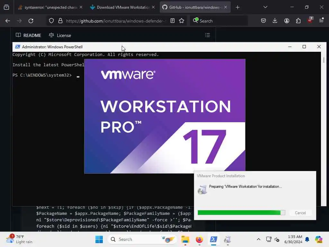This screenshot has width=329, height=247.
Task: Switch to the syntaxerror browser tab
Action: point(50,7)
